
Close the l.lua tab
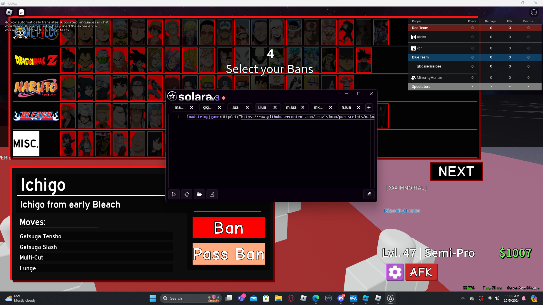(275, 107)
